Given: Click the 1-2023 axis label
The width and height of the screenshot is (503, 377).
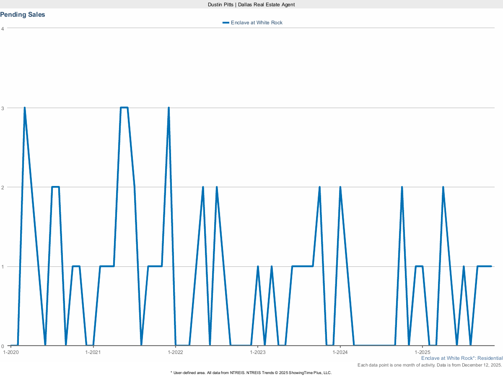Looking at the screenshot, I should click(x=258, y=352).
